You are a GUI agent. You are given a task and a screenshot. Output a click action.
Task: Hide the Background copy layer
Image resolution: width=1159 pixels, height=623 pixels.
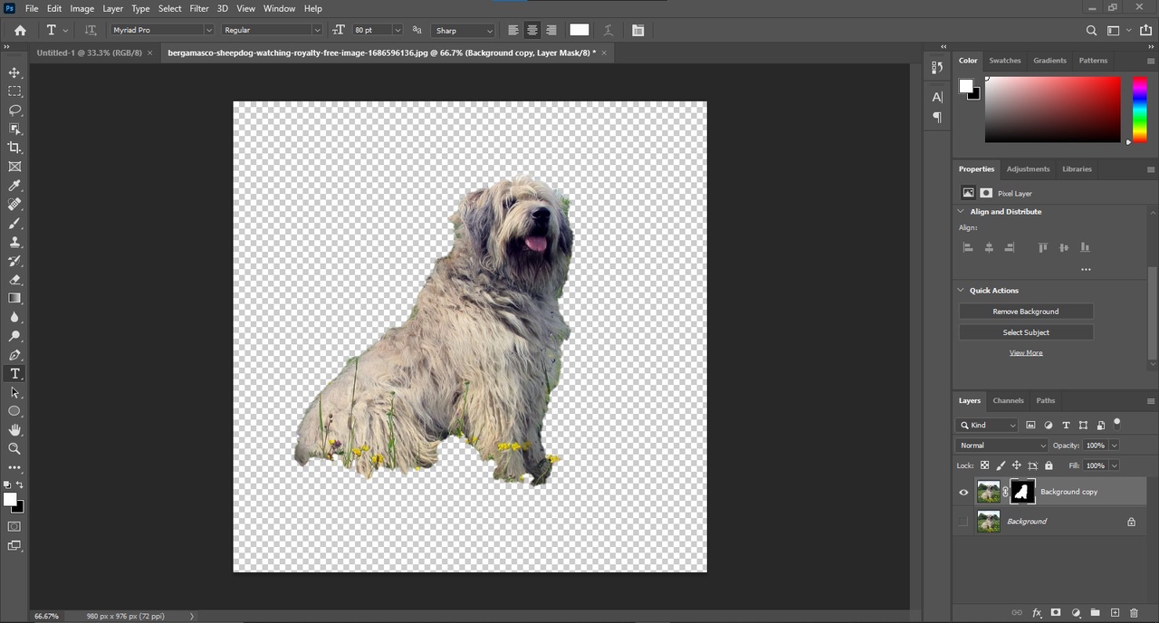963,493
